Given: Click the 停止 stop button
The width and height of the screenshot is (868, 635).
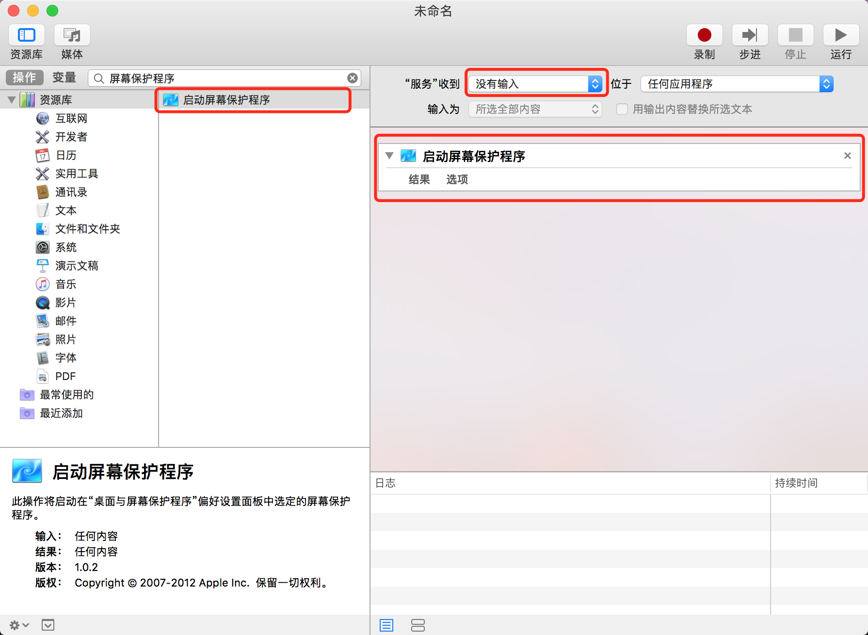Looking at the screenshot, I should [795, 35].
